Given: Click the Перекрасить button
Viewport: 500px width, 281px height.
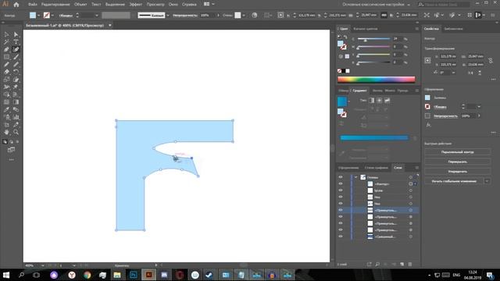Looking at the screenshot, I should click(x=457, y=162).
